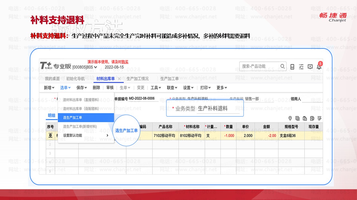Open the task checklist icon in the header
The image size is (357, 200).
(x=301, y=67)
